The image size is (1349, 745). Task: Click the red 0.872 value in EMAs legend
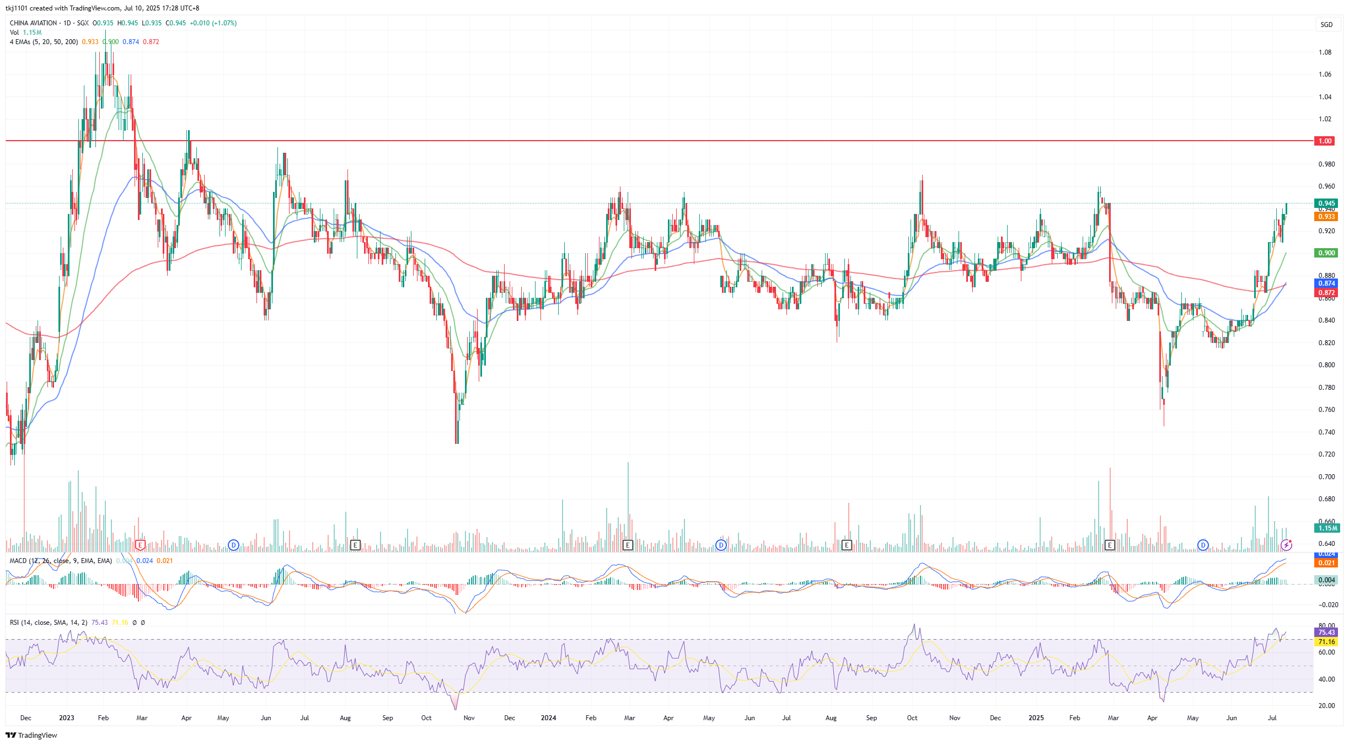pos(151,42)
